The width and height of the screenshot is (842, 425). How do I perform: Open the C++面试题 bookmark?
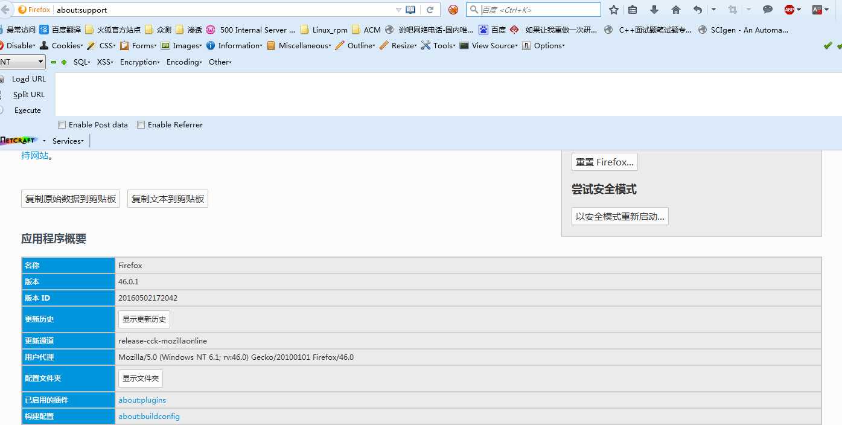[648, 30]
